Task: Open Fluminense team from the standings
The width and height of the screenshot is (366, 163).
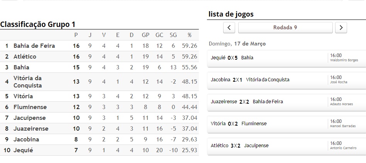Action: [30, 107]
